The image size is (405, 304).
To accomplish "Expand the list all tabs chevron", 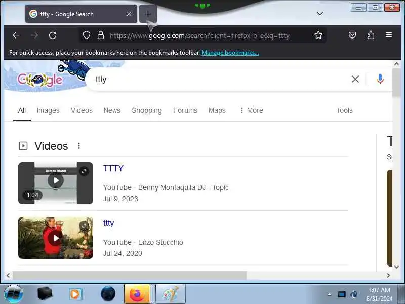I will (320, 14).
